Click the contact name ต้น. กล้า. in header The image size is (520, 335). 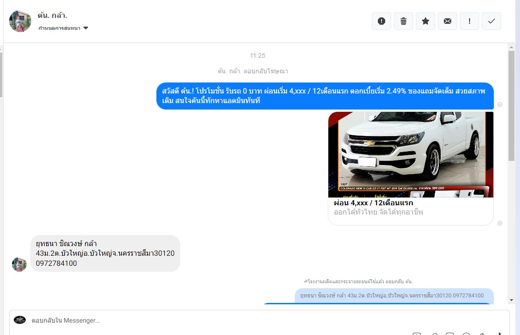click(x=52, y=16)
